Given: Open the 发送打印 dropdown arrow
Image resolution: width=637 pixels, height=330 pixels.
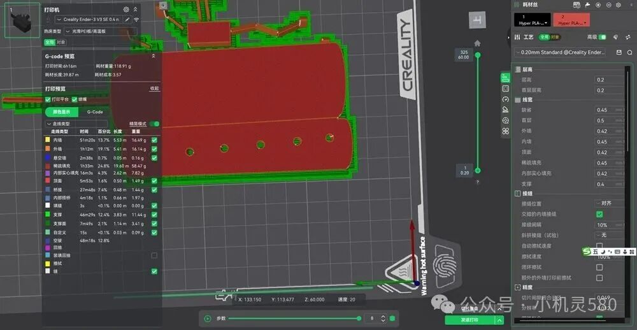Looking at the screenshot, I should 499,320.
